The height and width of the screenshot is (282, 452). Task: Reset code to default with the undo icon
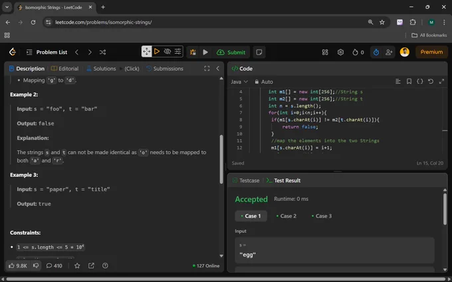(431, 82)
